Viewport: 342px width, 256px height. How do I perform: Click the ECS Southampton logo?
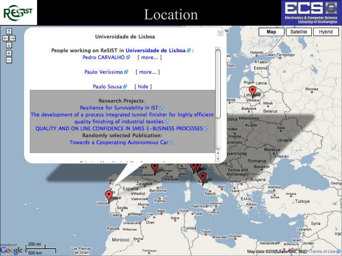tap(311, 13)
